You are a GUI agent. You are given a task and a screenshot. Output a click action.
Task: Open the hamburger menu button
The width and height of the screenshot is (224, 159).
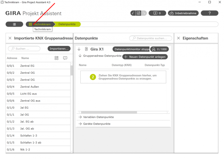click(x=14, y=24)
